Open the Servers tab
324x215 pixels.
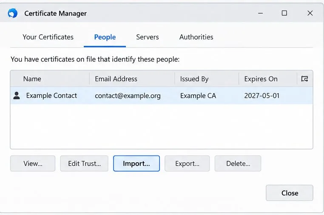click(x=147, y=37)
